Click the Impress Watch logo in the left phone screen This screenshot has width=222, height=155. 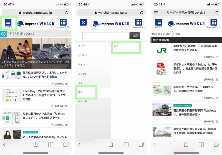36,24
